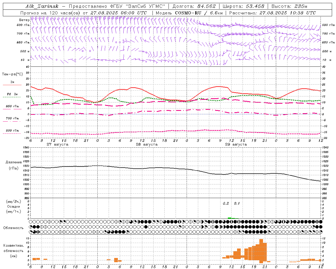This screenshot has height=269, width=336.
Task: Click the Конвективн. convective cloud label
Action: coord(14,246)
